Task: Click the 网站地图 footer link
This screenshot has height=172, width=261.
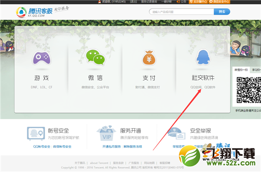Action: 149,163
